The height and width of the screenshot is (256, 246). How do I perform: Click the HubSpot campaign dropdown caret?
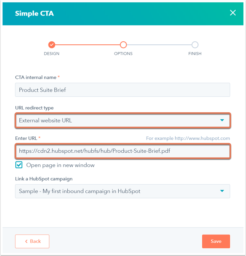(222, 191)
